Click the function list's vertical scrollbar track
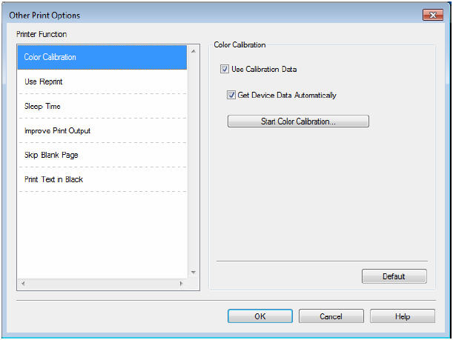This screenshot has height=340, width=453. click(x=194, y=163)
